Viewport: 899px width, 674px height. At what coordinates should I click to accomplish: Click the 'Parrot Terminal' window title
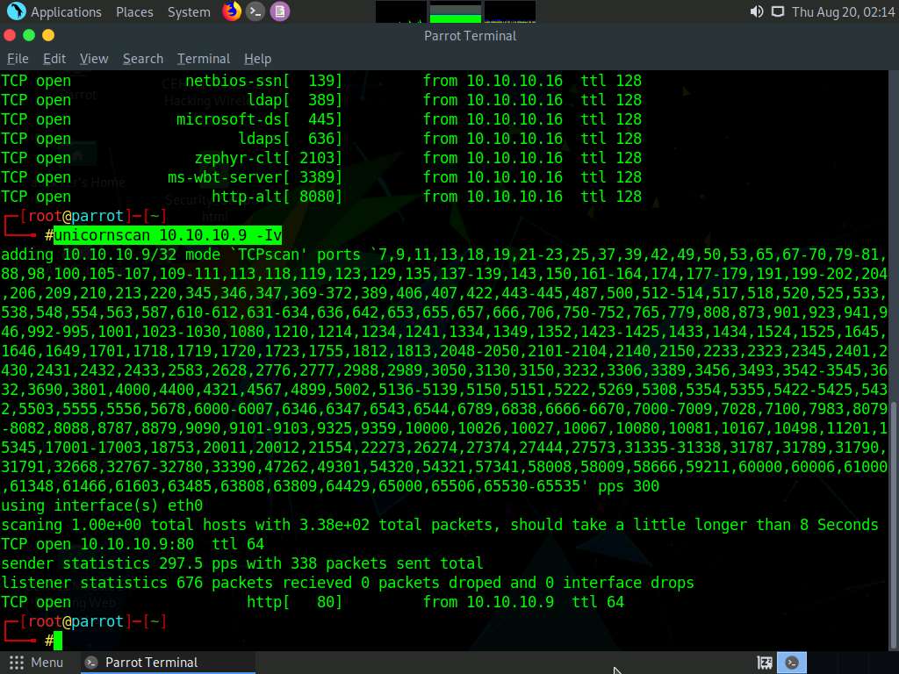[471, 35]
